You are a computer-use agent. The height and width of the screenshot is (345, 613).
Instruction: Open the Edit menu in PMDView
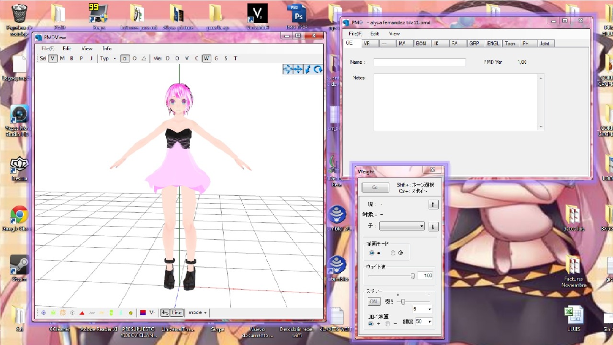coord(67,48)
